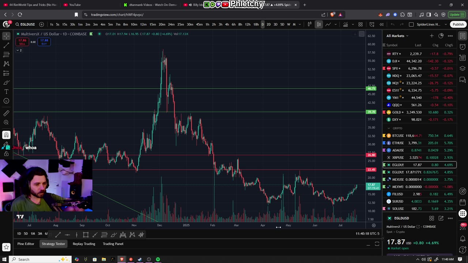
Task: Start bar replay rewind icon
Action: pyautogui.click(x=381, y=24)
